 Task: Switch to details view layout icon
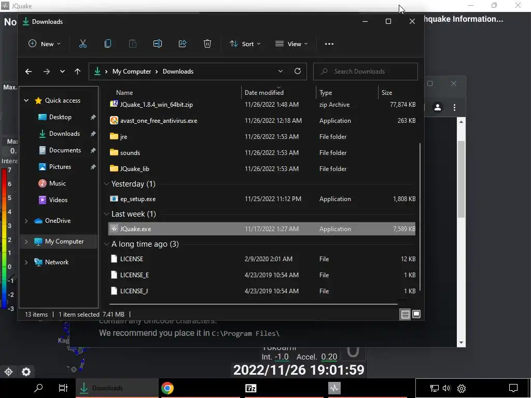coord(405,314)
